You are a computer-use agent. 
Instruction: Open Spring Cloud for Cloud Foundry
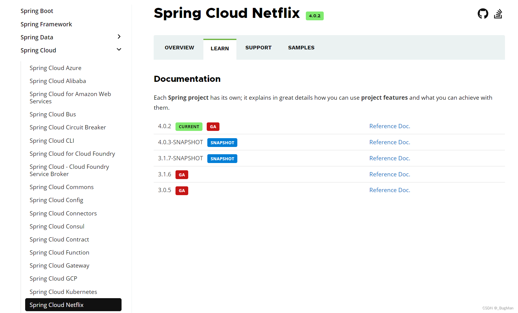pos(72,154)
